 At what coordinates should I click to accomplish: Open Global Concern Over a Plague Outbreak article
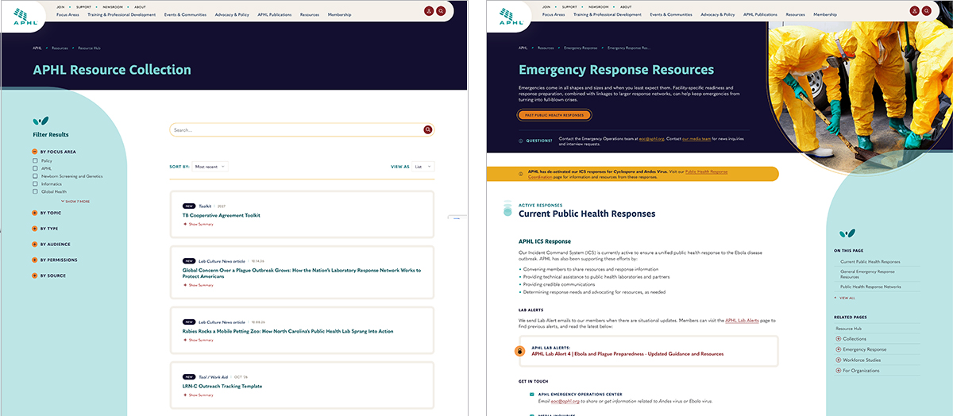(302, 273)
